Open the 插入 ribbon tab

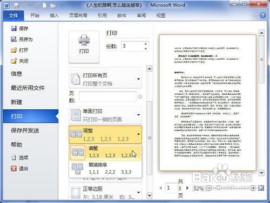[x=54, y=16]
